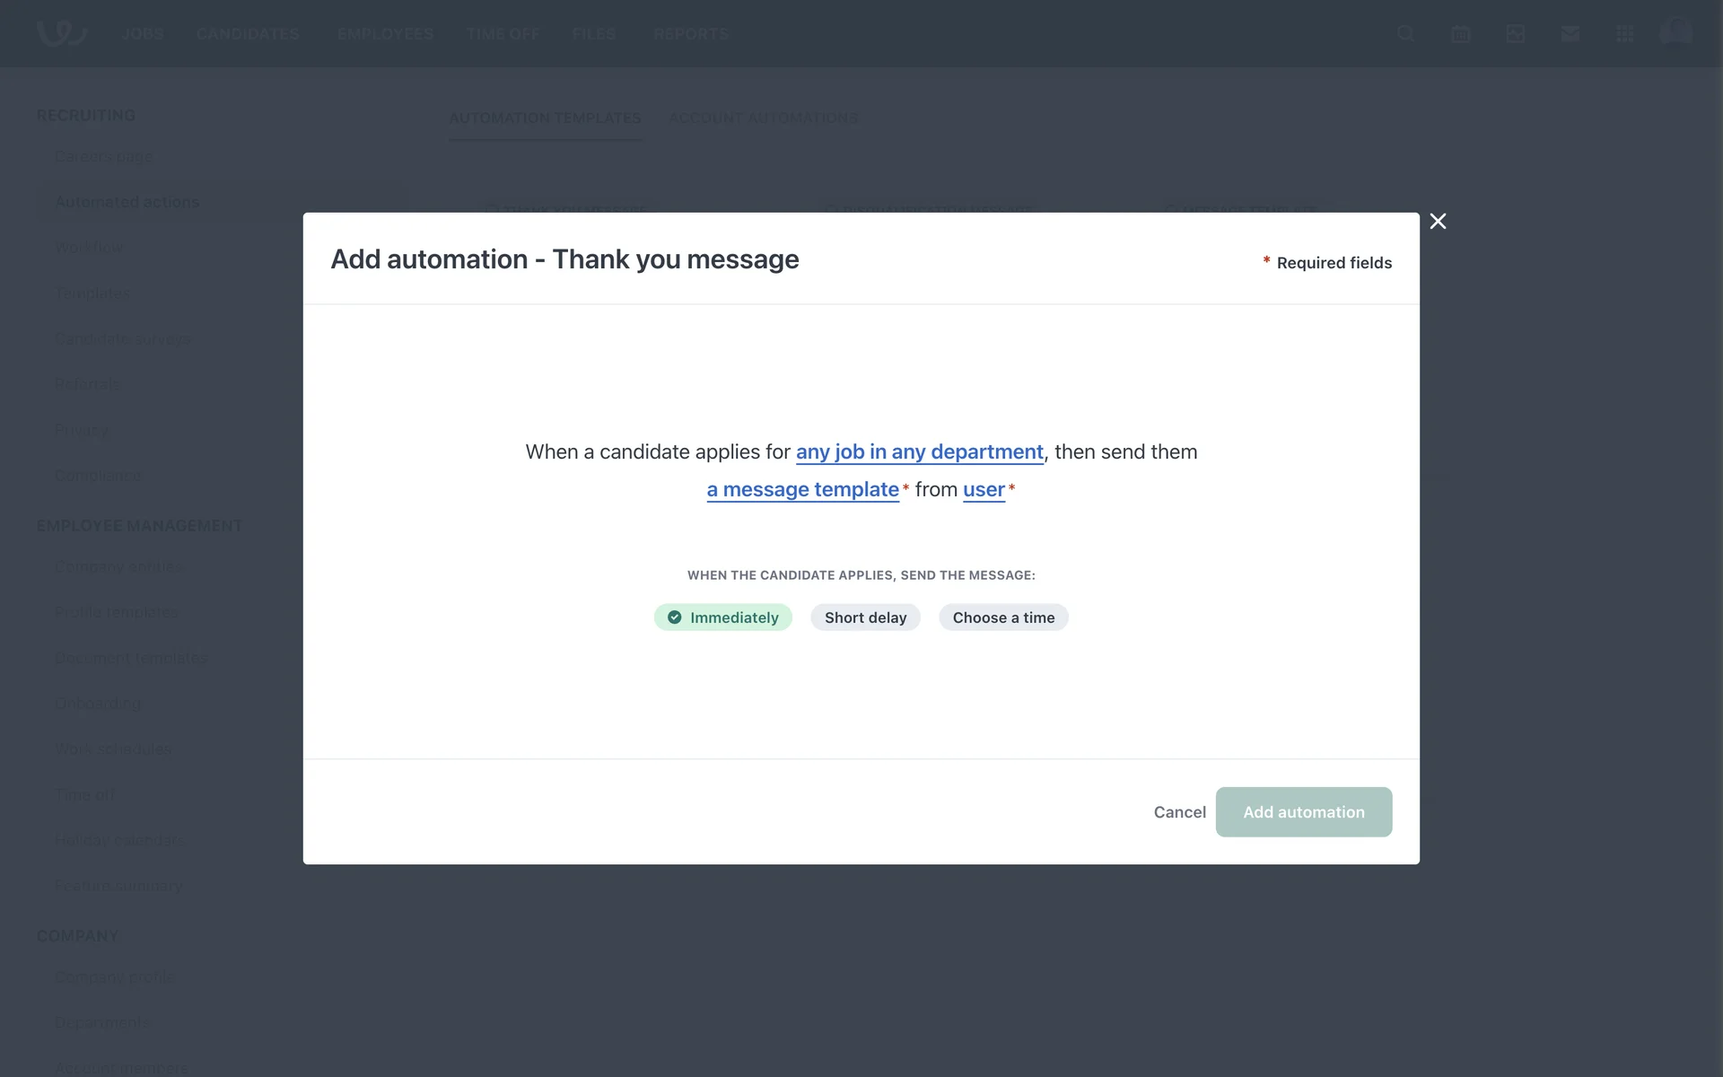
Task: Select the Choose a time option
Action: pos(1002,617)
